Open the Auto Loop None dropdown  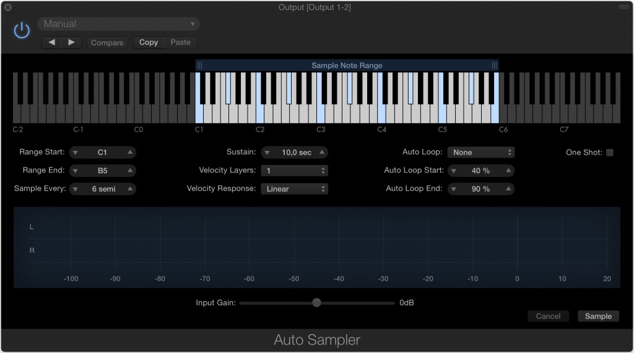[x=480, y=152]
